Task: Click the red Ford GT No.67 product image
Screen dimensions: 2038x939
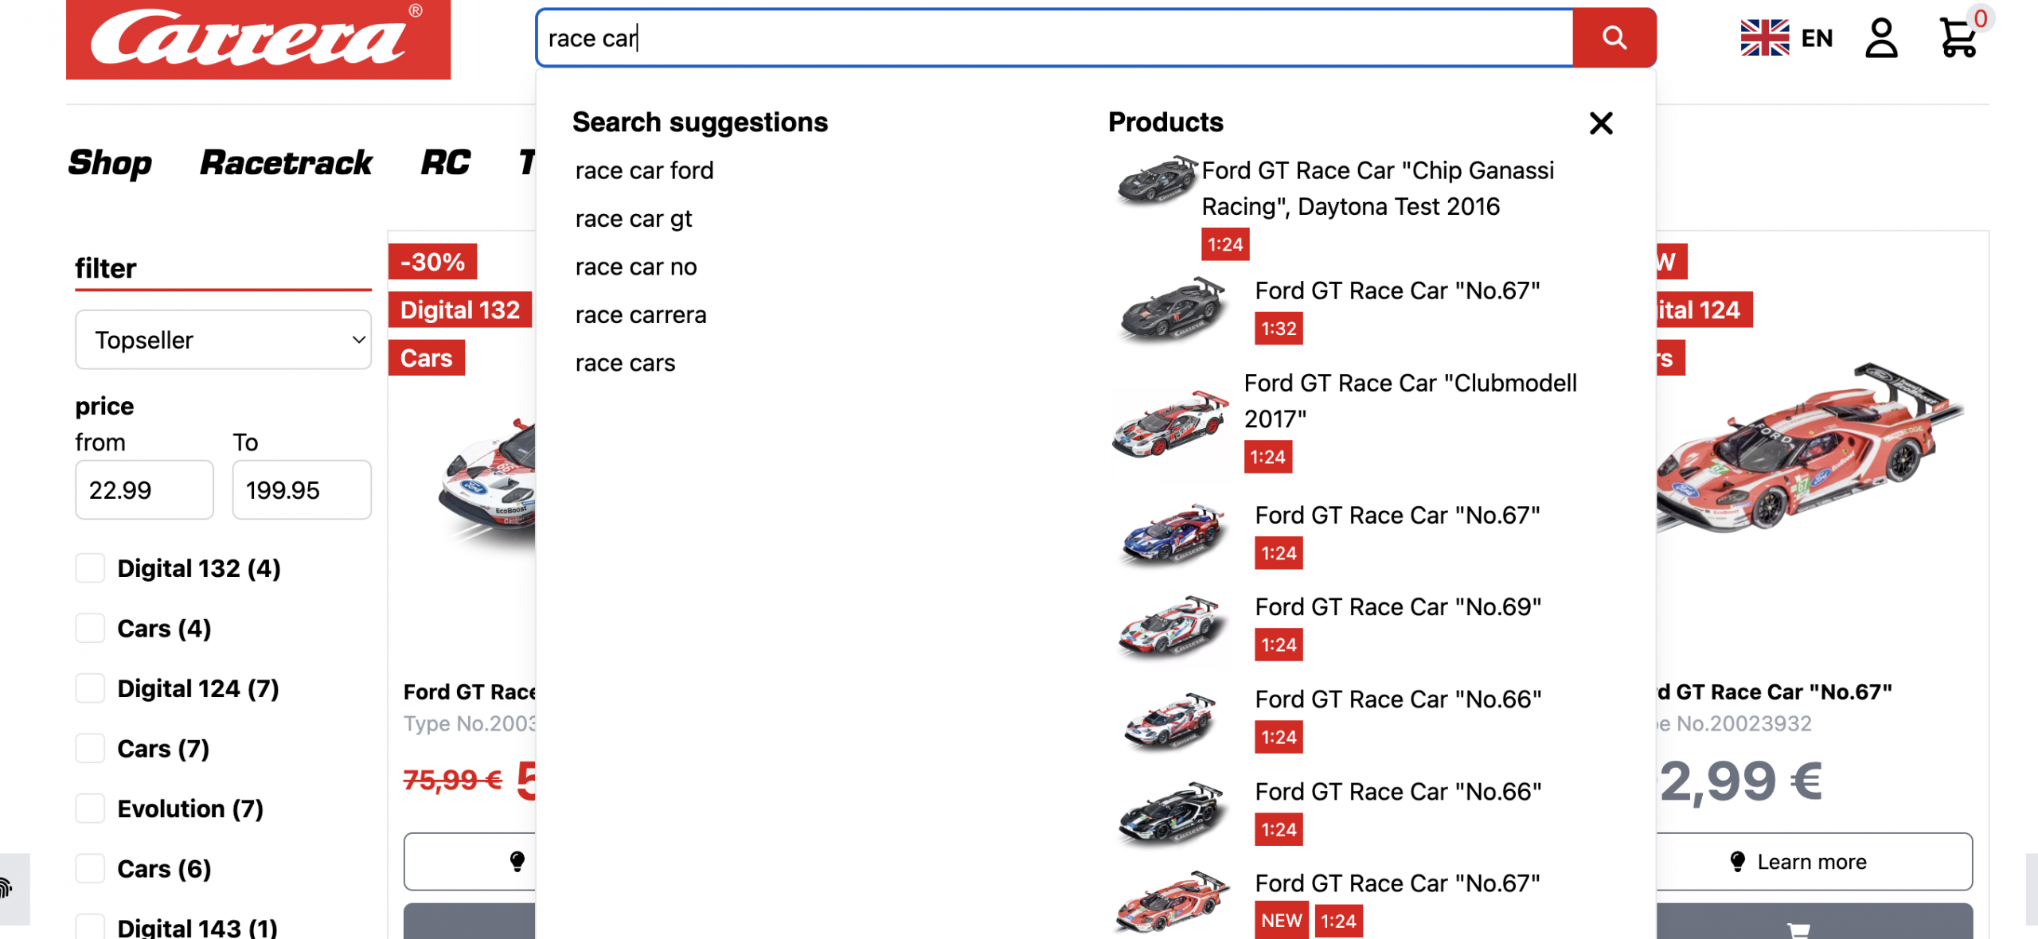Action: [1811, 450]
